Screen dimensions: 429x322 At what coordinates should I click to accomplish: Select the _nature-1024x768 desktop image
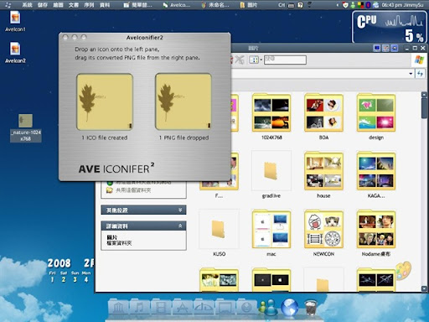click(x=25, y=127)
